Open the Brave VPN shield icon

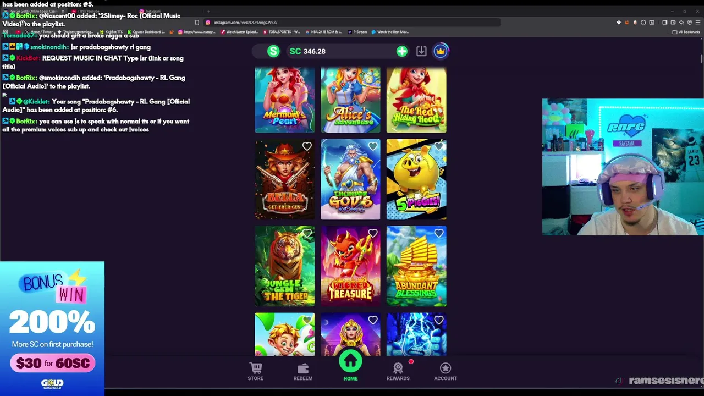[x=690, y=23]
